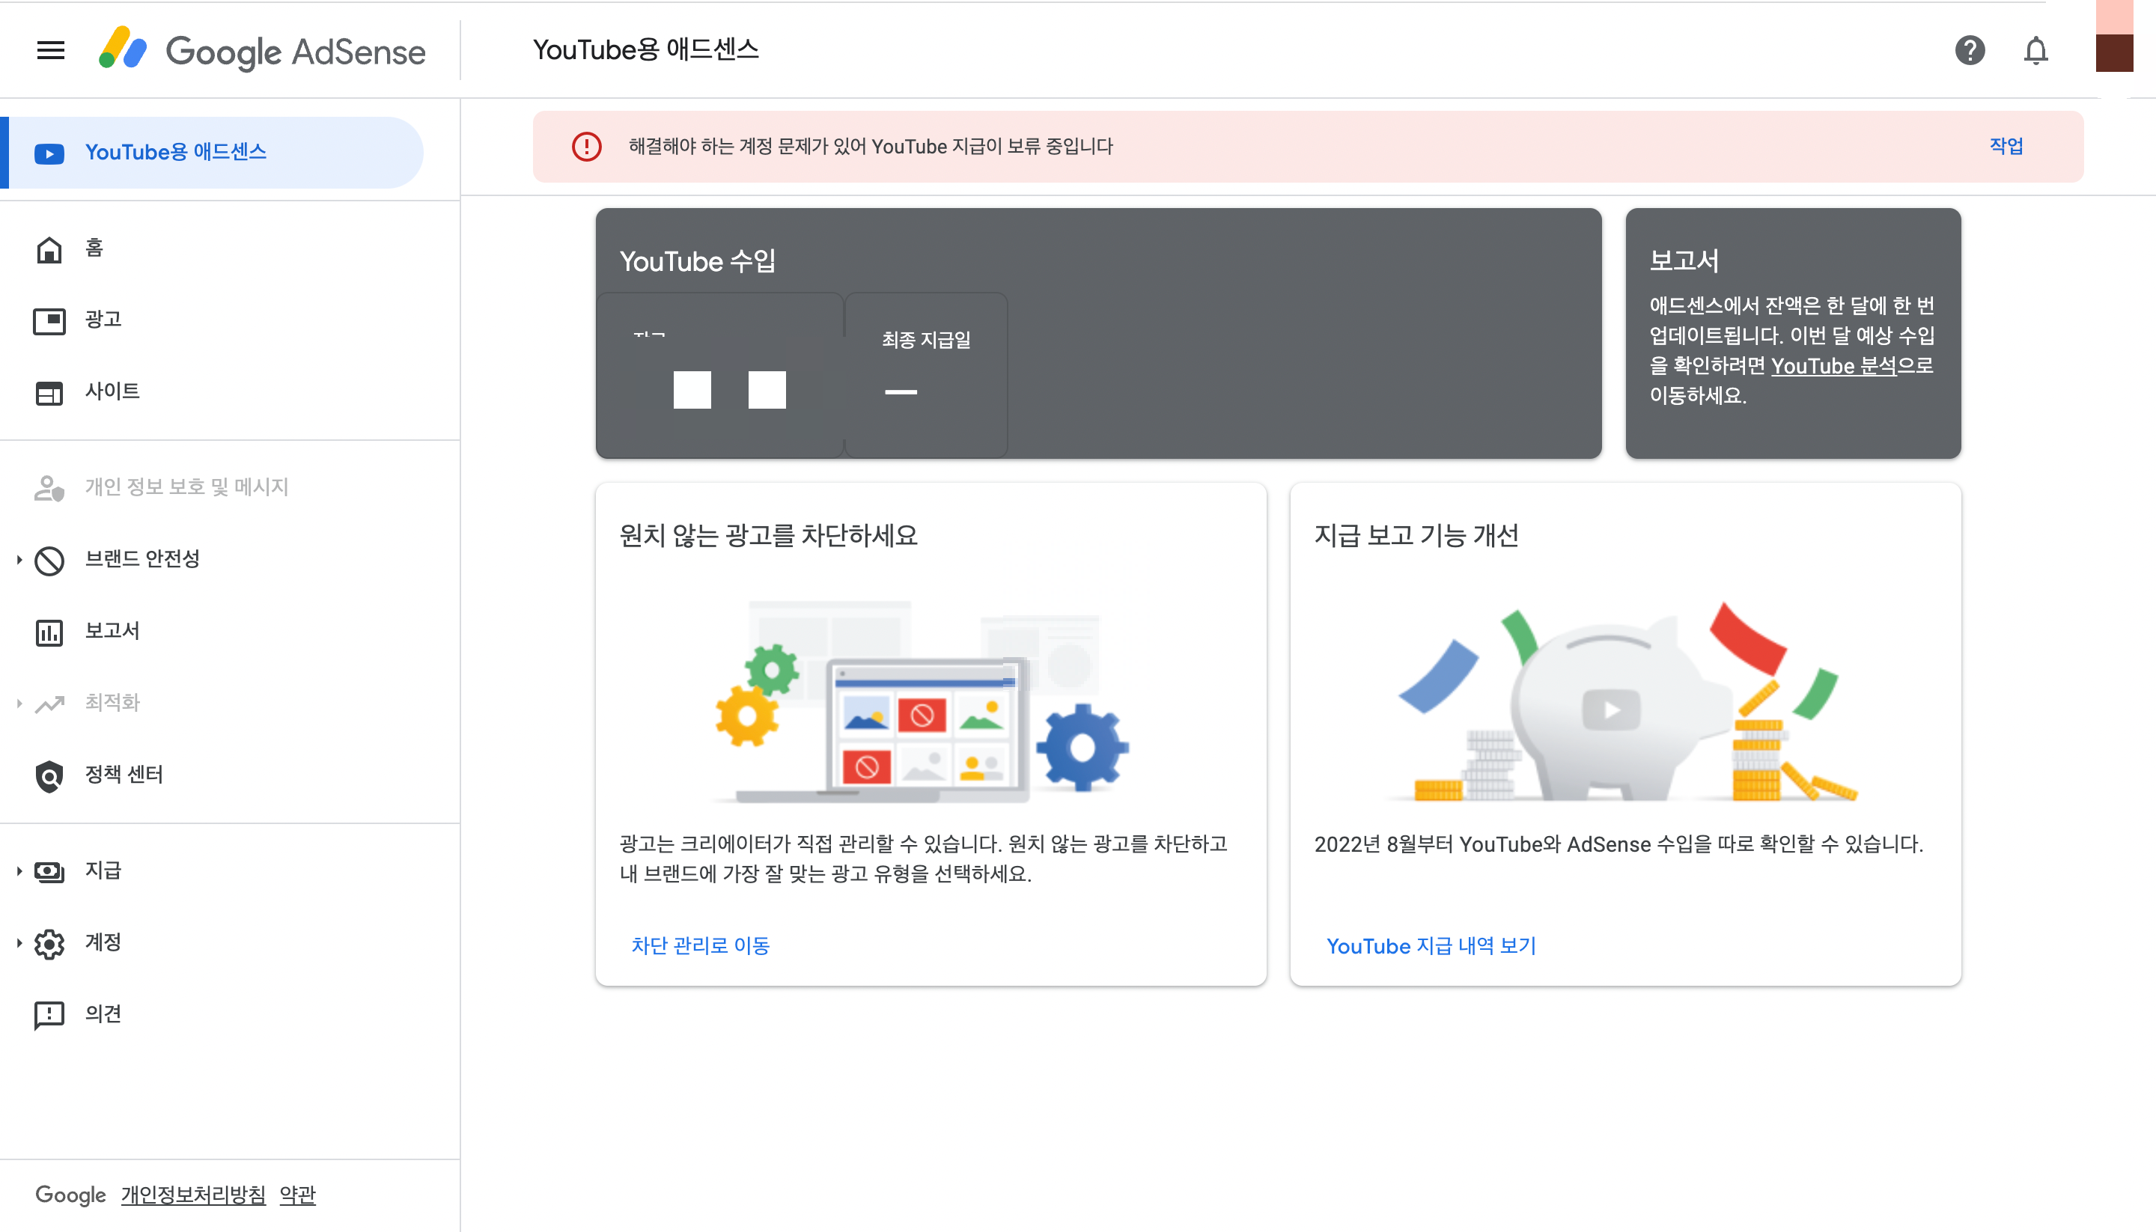Expand the 최적화 section arrow
Screen dimensions: 2156x1232
[19, 703]
